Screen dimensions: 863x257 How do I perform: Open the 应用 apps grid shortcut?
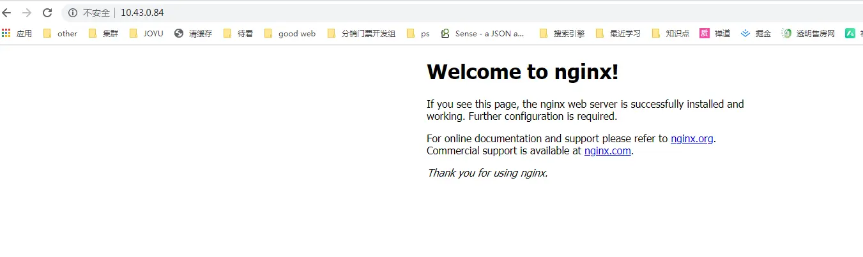click(17, 34)
